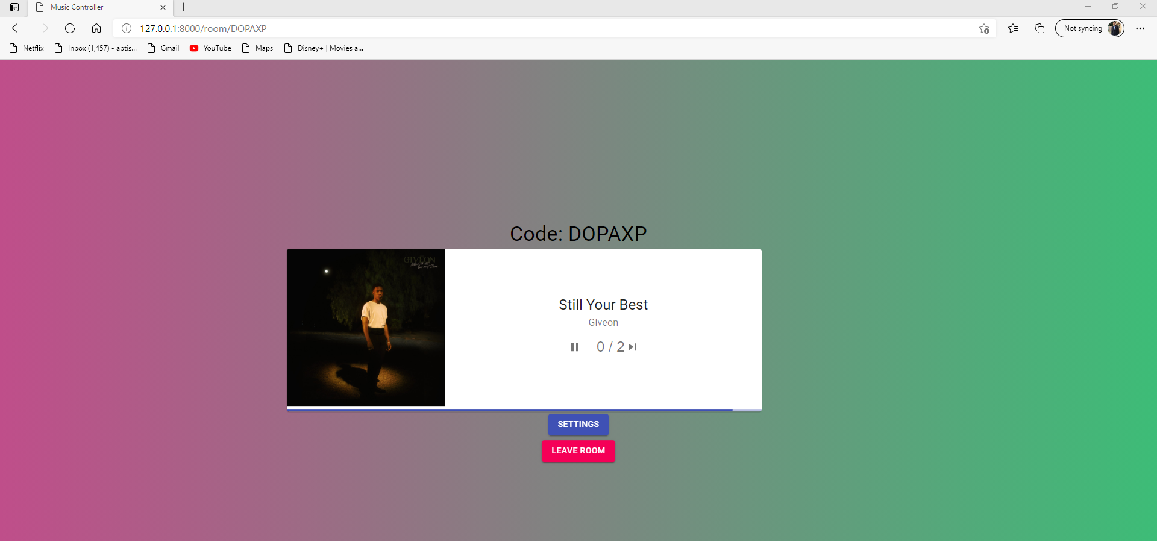Viewport: 1157px width, 542px height.
Task: Open the Favorites list icon
Action: [x=1013, y=28]
